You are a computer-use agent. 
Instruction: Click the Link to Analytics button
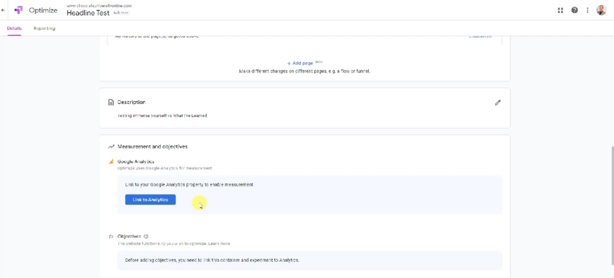(x=151, y=199)
